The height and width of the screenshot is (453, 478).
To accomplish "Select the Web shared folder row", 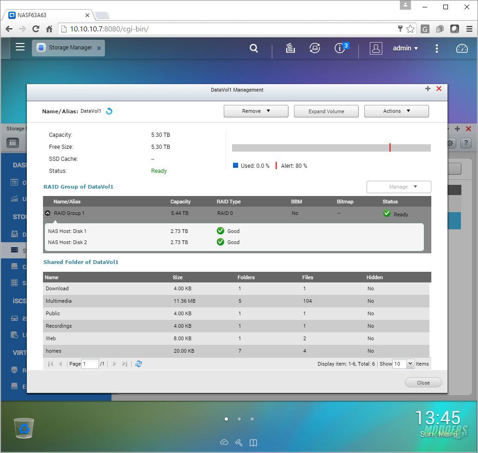I will tap(236, 338).
